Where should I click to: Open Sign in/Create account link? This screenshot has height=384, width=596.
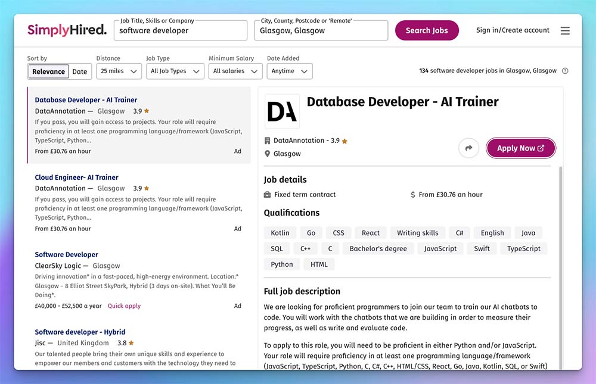[513, 30]
